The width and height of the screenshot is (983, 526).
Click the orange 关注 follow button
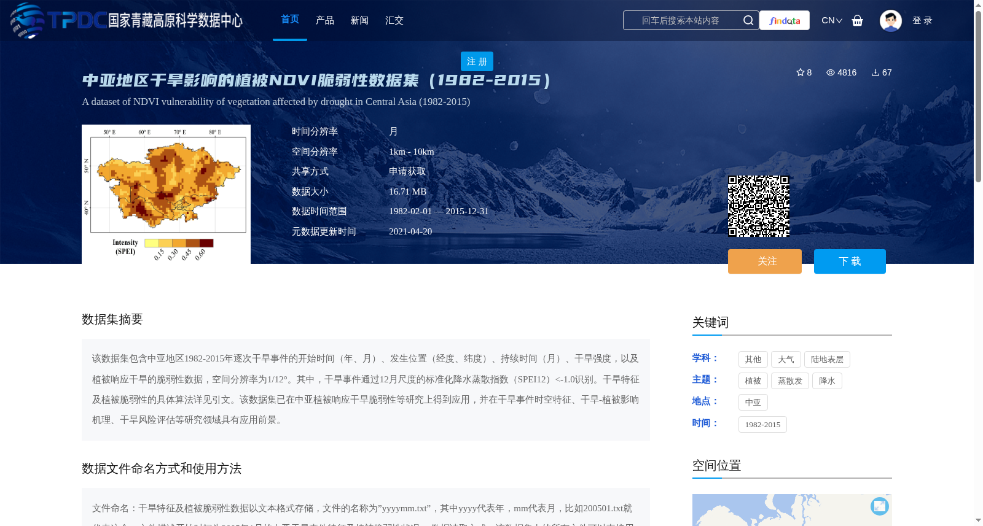click(x=765, y=261)
